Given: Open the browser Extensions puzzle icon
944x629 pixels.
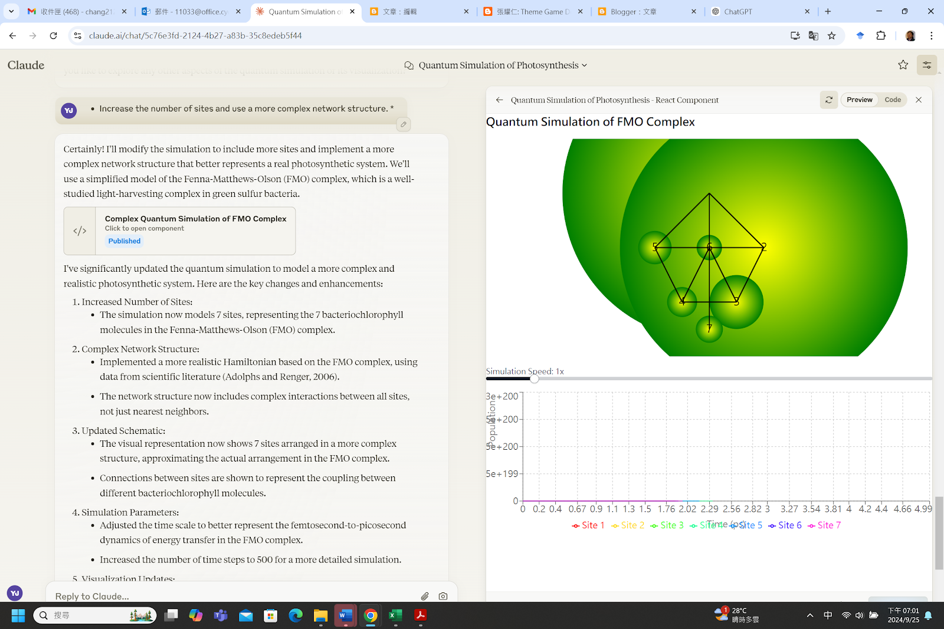Looking at the screenshot, I should point(881,36).
